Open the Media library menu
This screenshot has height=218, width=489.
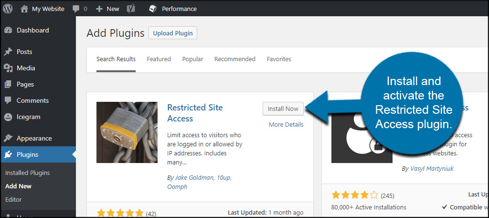tap(26, 68)
